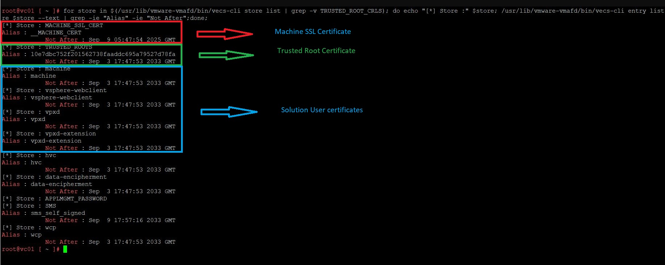
Task: Click the 'Trusted Root Certificate' label
Action: coord(316,51)
